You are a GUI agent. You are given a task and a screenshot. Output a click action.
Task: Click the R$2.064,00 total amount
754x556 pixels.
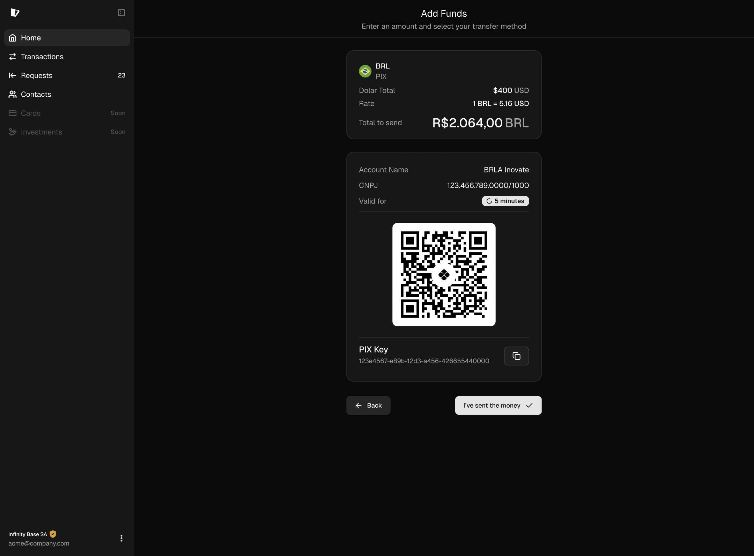click(467, 123)
